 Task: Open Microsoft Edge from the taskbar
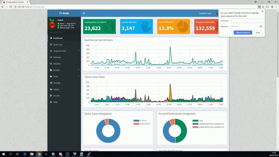pyautogui.click(x=25, y=154)
